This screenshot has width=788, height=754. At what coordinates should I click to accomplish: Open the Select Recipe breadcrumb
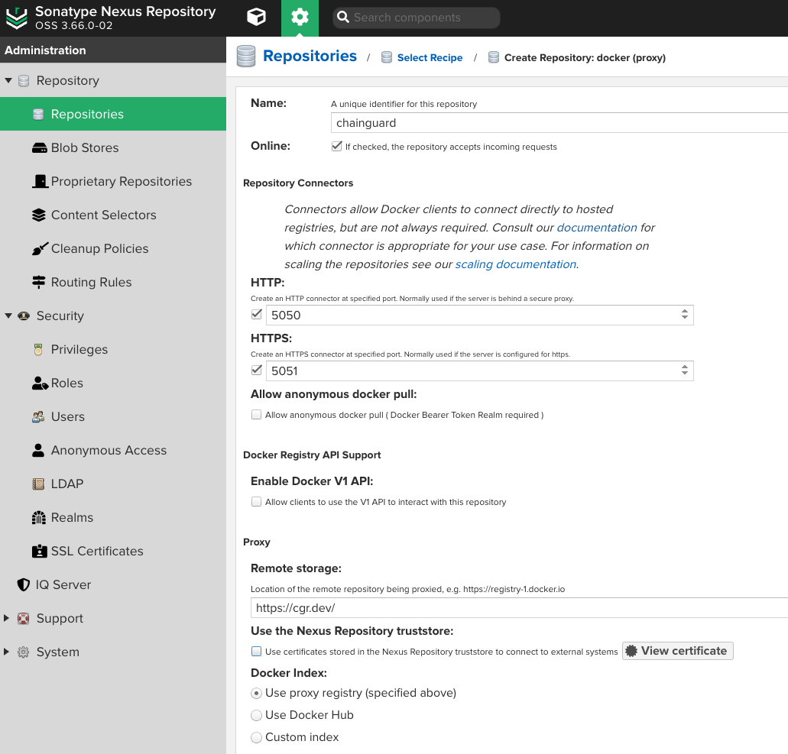430,57
